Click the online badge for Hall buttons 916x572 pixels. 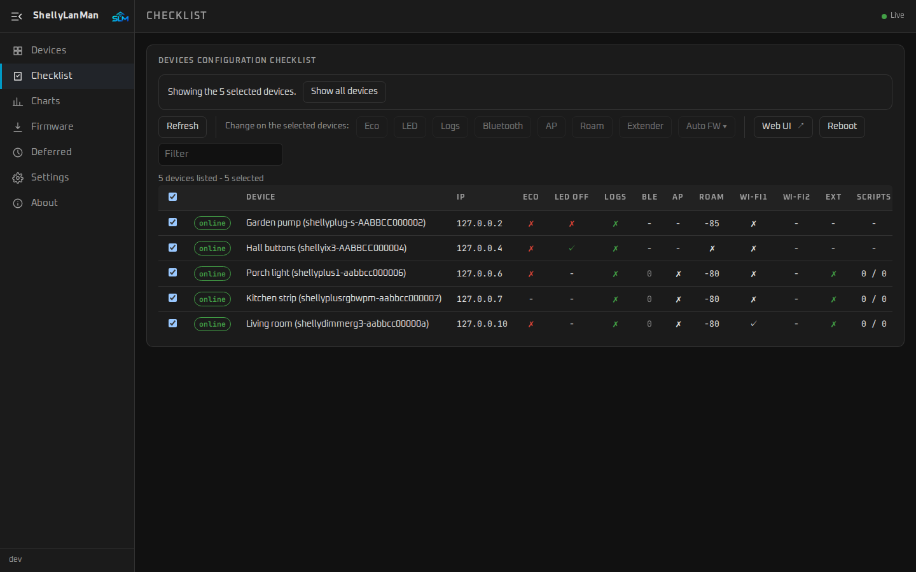pos(212,249)
